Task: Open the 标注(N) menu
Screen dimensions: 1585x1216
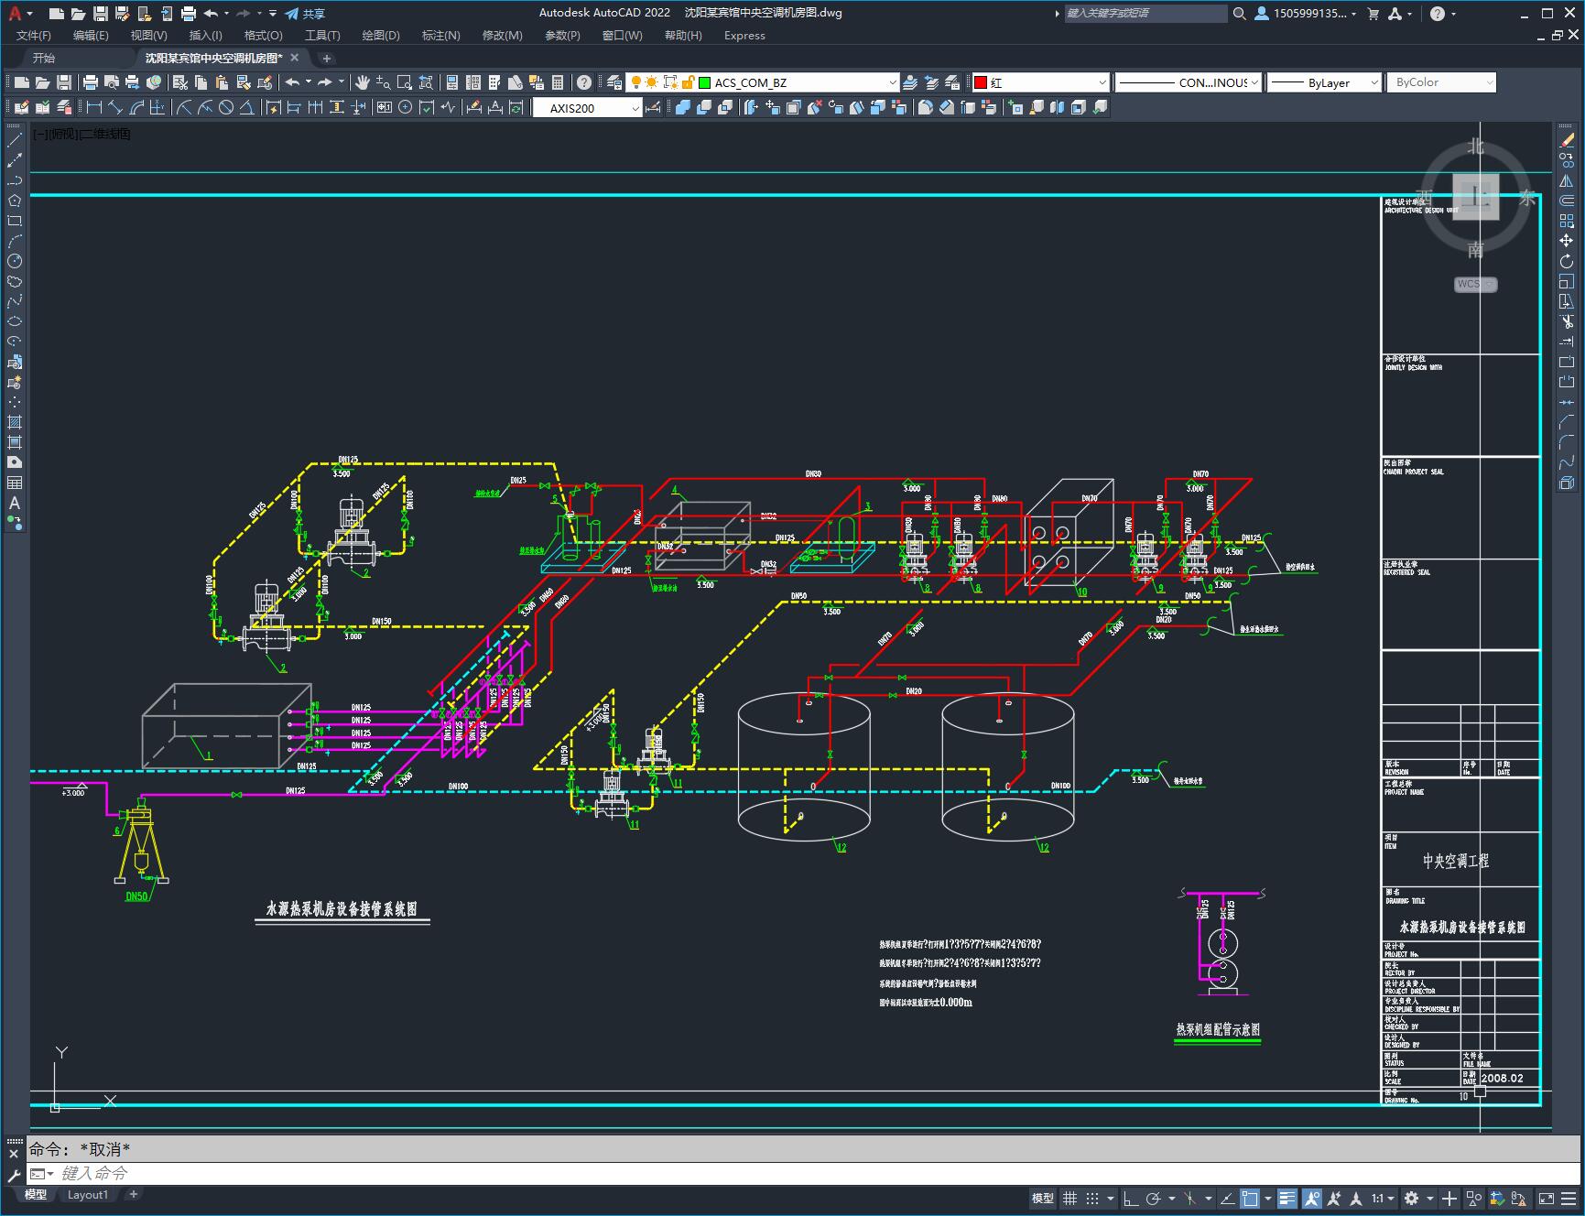Action: pyautogui.click(x=440, y=35)
